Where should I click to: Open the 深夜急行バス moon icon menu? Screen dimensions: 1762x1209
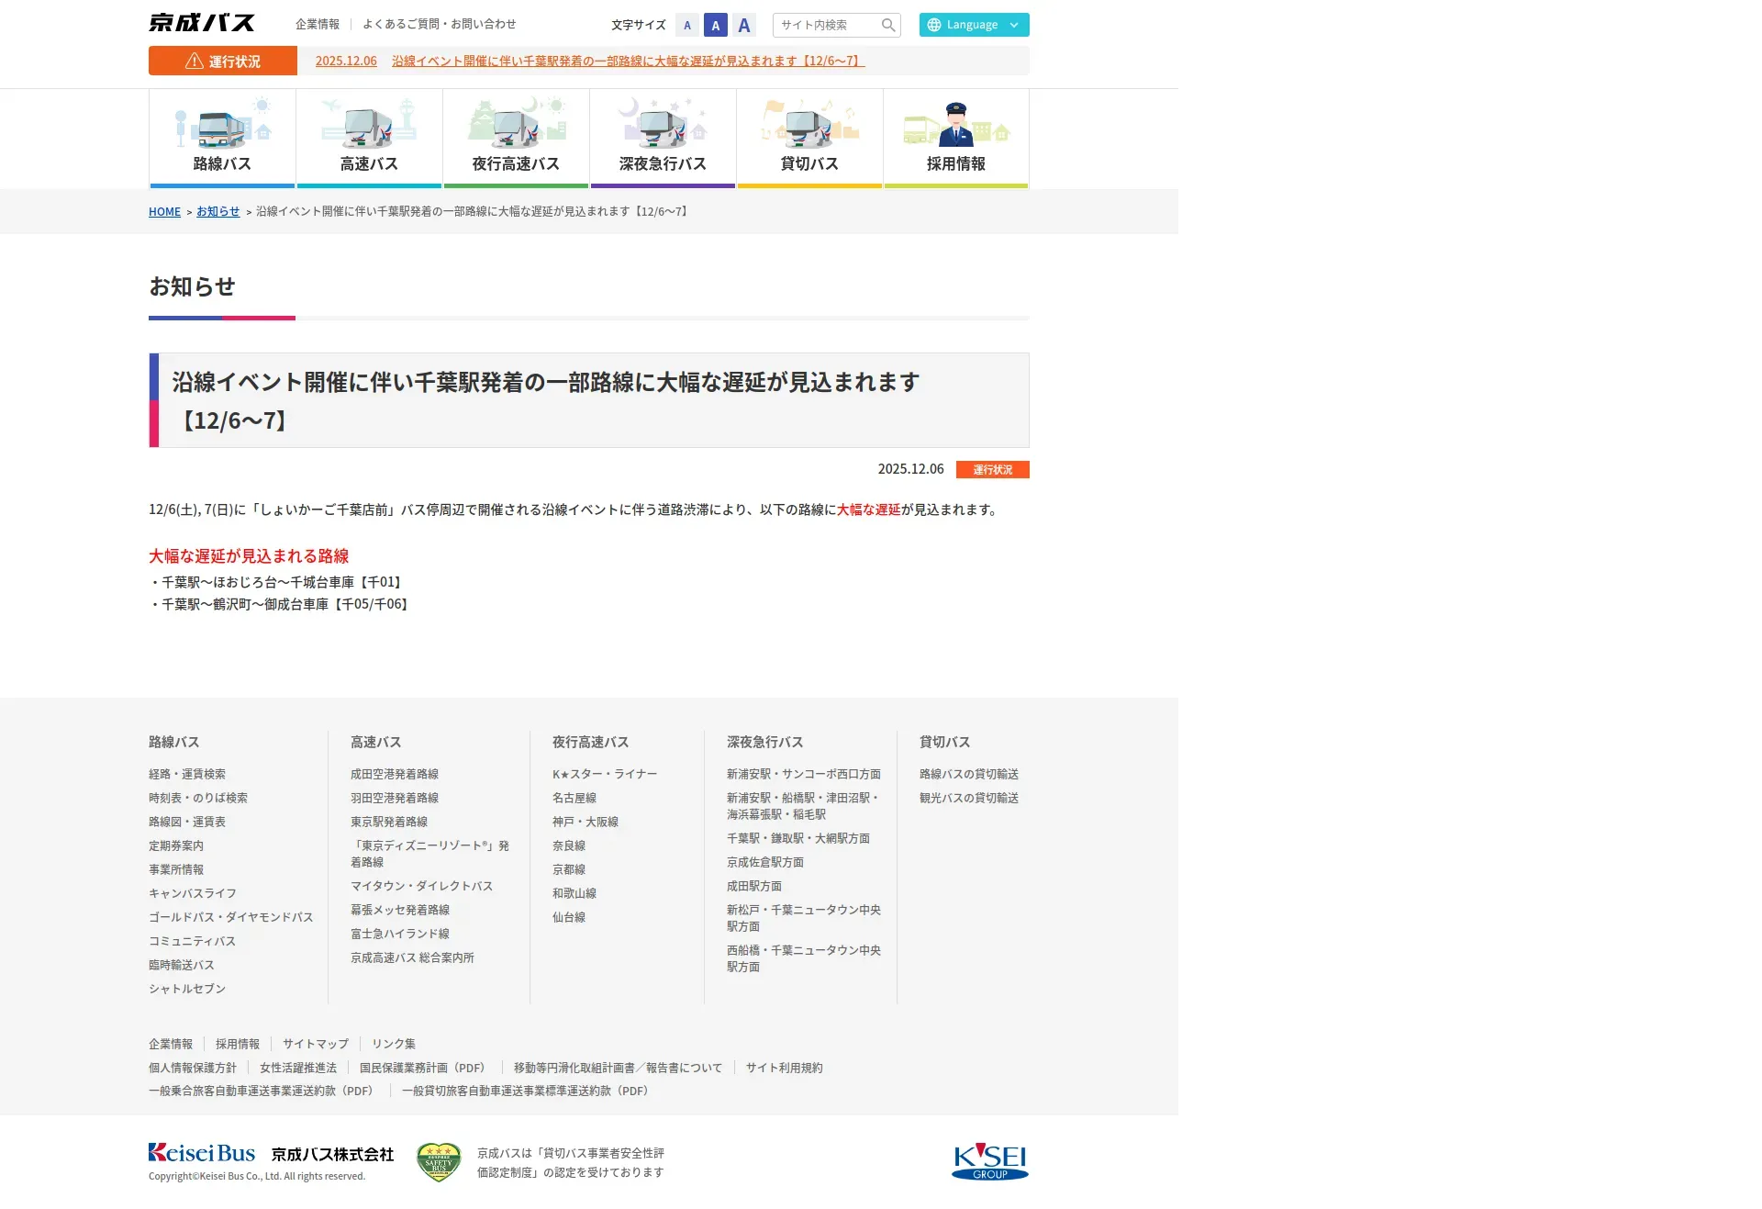point(663,138)
